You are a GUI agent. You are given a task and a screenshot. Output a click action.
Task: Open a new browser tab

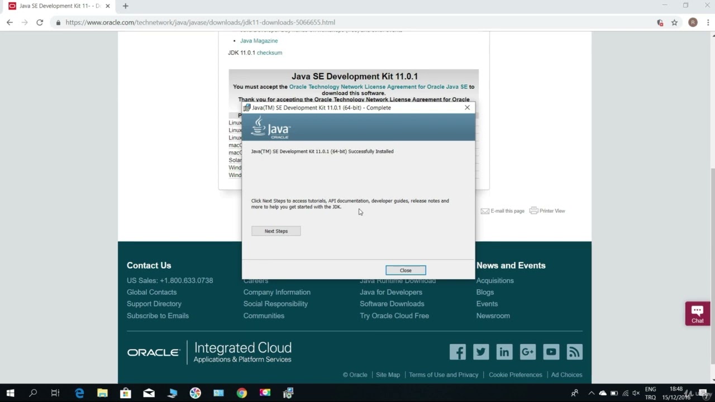(x=126, y=6)
